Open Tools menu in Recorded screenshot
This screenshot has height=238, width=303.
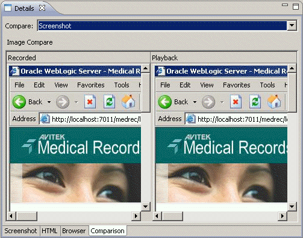pyautogui.click(x=122, y=85)
